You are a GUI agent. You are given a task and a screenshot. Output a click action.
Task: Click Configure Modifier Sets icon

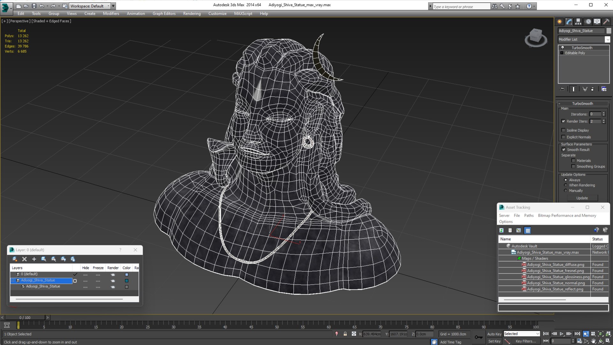click(x=604, y=89)
